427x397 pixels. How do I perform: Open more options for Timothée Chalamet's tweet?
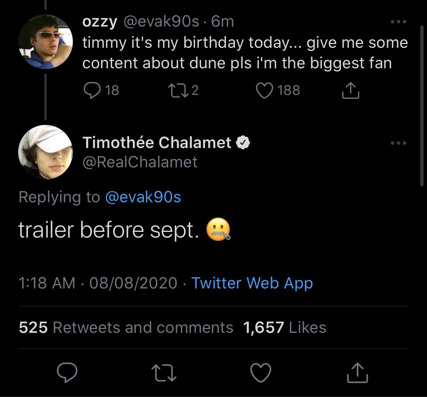click(x=399, y=143)
